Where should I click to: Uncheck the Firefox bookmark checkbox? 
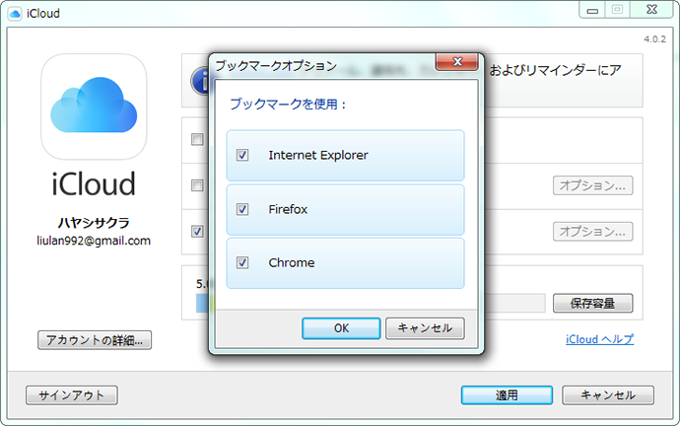click(242, 209)
